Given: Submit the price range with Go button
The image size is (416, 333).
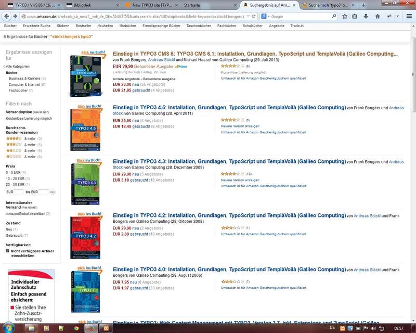Looking at the screenshot, I should 53,192.
